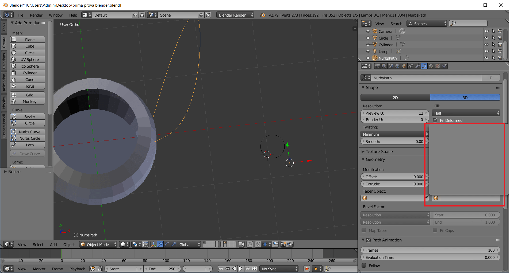Viewport: 510px width, 273px height.
Task: Open the All Scenes outliner filter dropdown
Action: [x=427, y=24]
